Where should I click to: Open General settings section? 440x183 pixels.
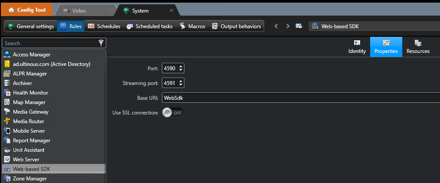coord(30,26)
